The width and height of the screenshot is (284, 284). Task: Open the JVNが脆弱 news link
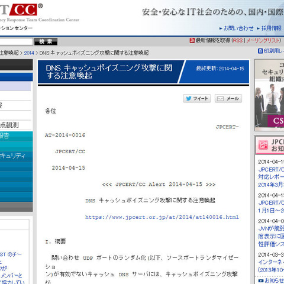click(271, 236)
